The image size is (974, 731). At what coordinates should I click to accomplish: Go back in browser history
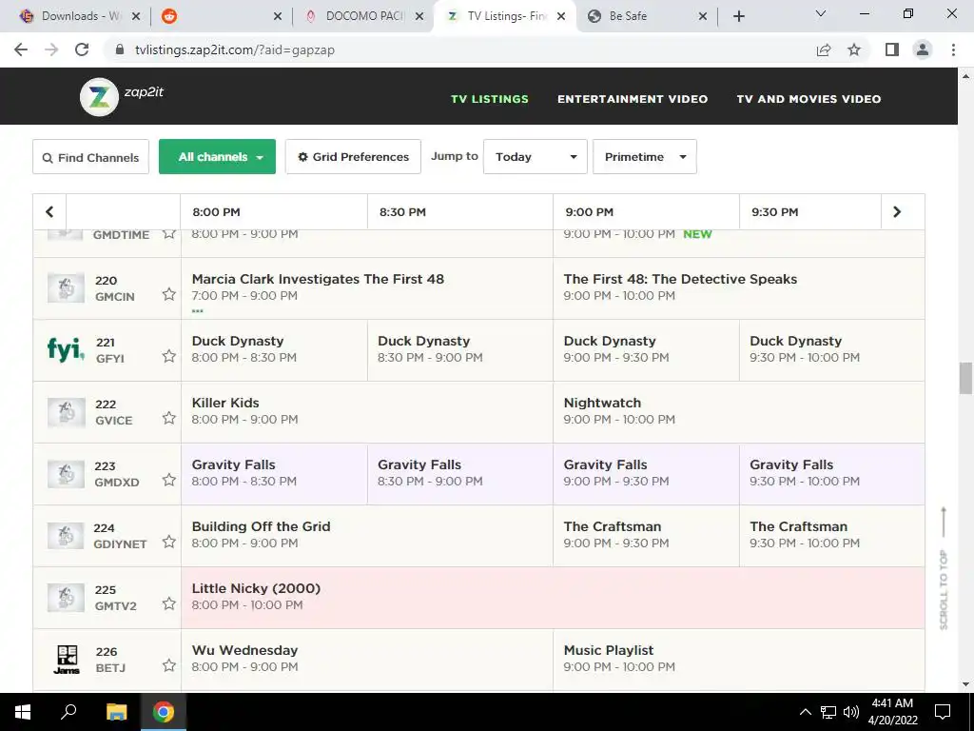[21, 49]
